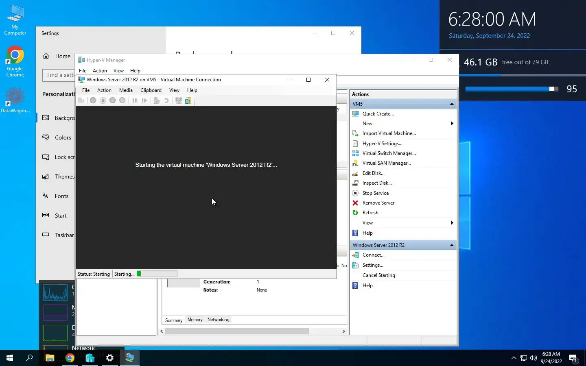586x366 pixels.
Task: Click the horizontal scrollbar thumb in Hyper-V Manager
Action: point(237,331)
